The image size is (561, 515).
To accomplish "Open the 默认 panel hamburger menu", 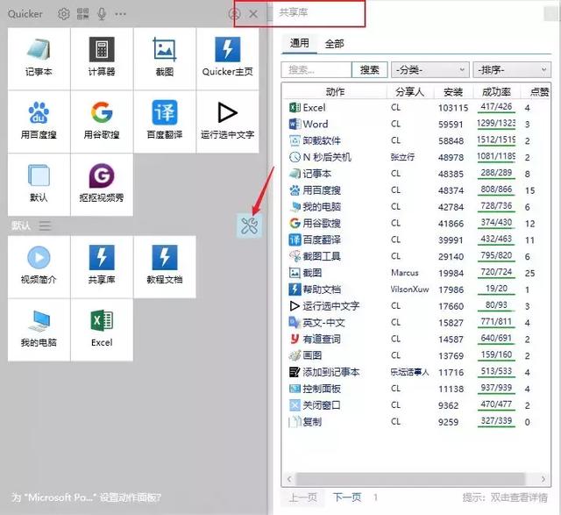I will tap(45, 225).
